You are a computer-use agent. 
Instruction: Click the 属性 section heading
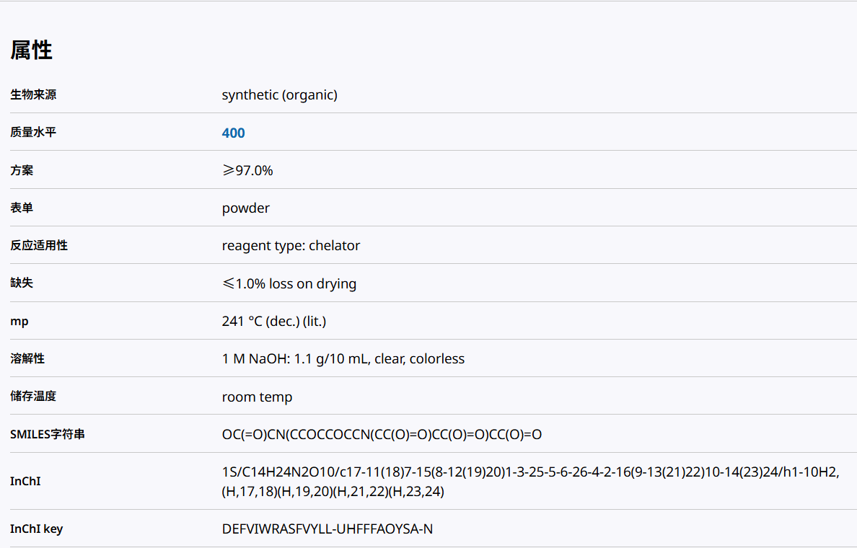coord(31,50)
